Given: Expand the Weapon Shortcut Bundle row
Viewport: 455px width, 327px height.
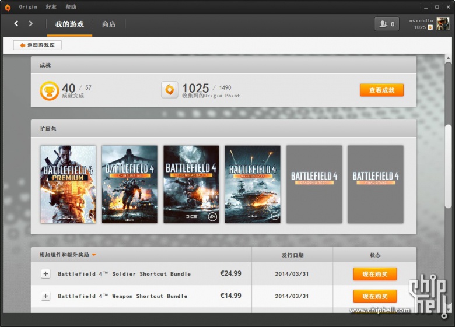Looking at the screenshot, I should click(45, 296).
